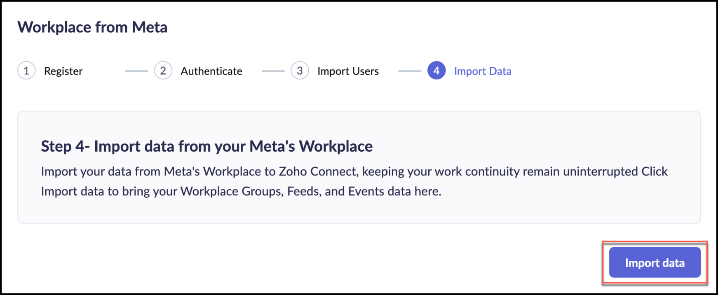The image size is (718, 295).
Task: Go to the Register step label
Action: click(x=63, y=71)
